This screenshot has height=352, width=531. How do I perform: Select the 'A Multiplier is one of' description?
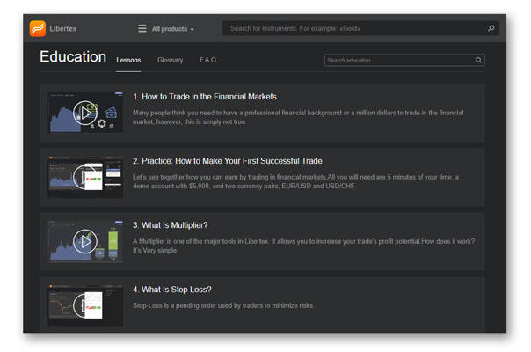pyautogui.click(x=304, y=246)
